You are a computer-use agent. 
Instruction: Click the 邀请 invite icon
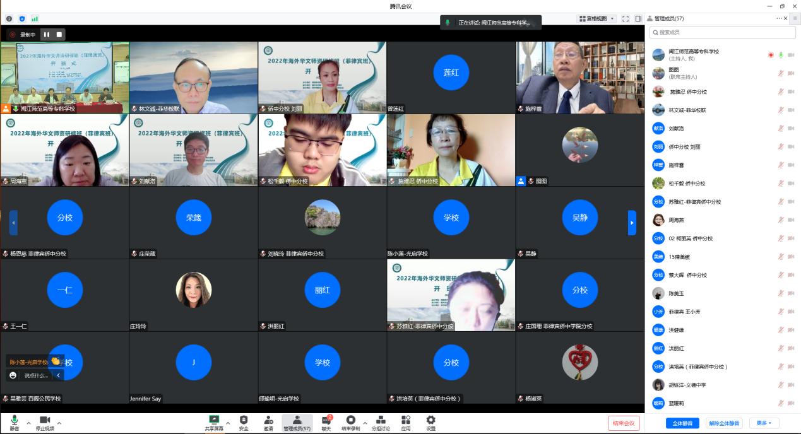[x=268, y=422]
